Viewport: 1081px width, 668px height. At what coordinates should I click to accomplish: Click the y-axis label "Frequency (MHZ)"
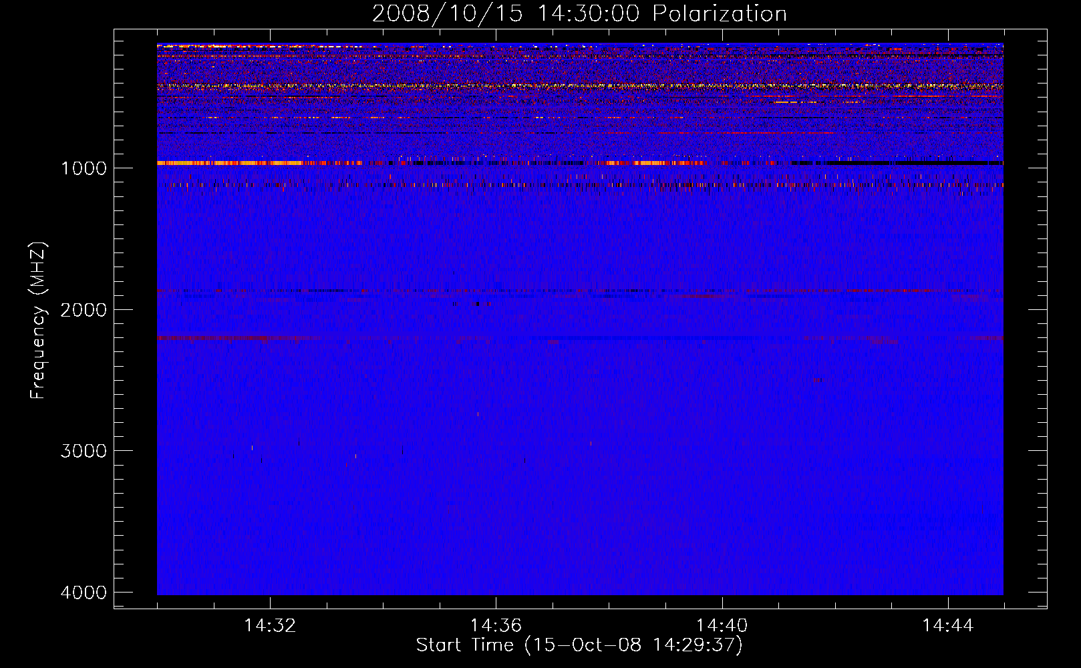pos(38,321)
